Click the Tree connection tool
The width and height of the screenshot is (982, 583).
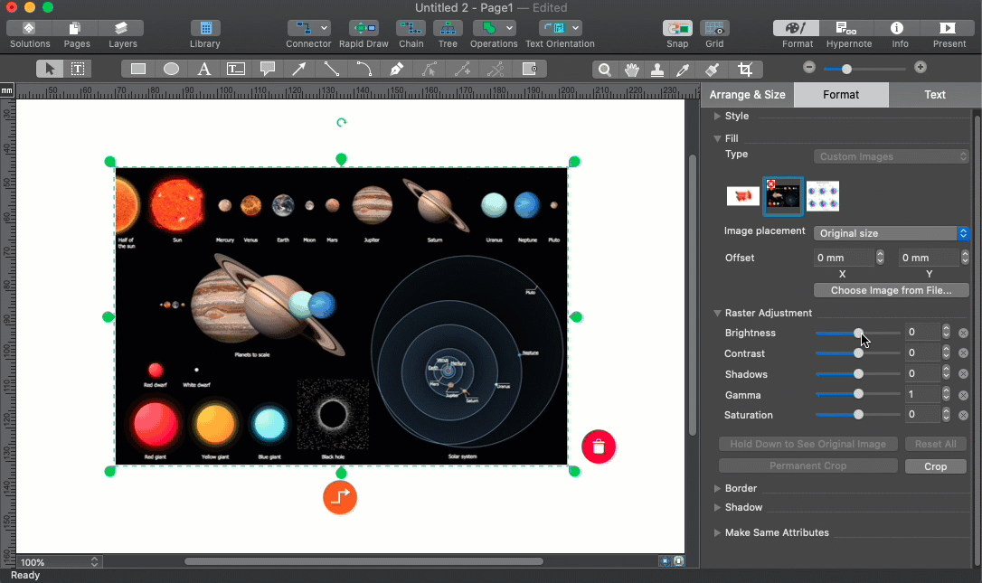pos(448,28)
